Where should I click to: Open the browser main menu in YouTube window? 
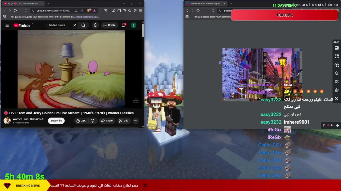[x=140, y=11]
